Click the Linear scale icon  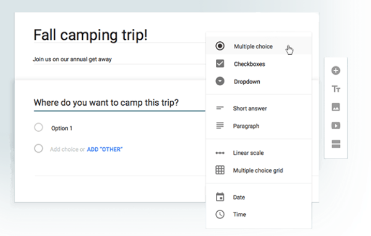[220, 153]
